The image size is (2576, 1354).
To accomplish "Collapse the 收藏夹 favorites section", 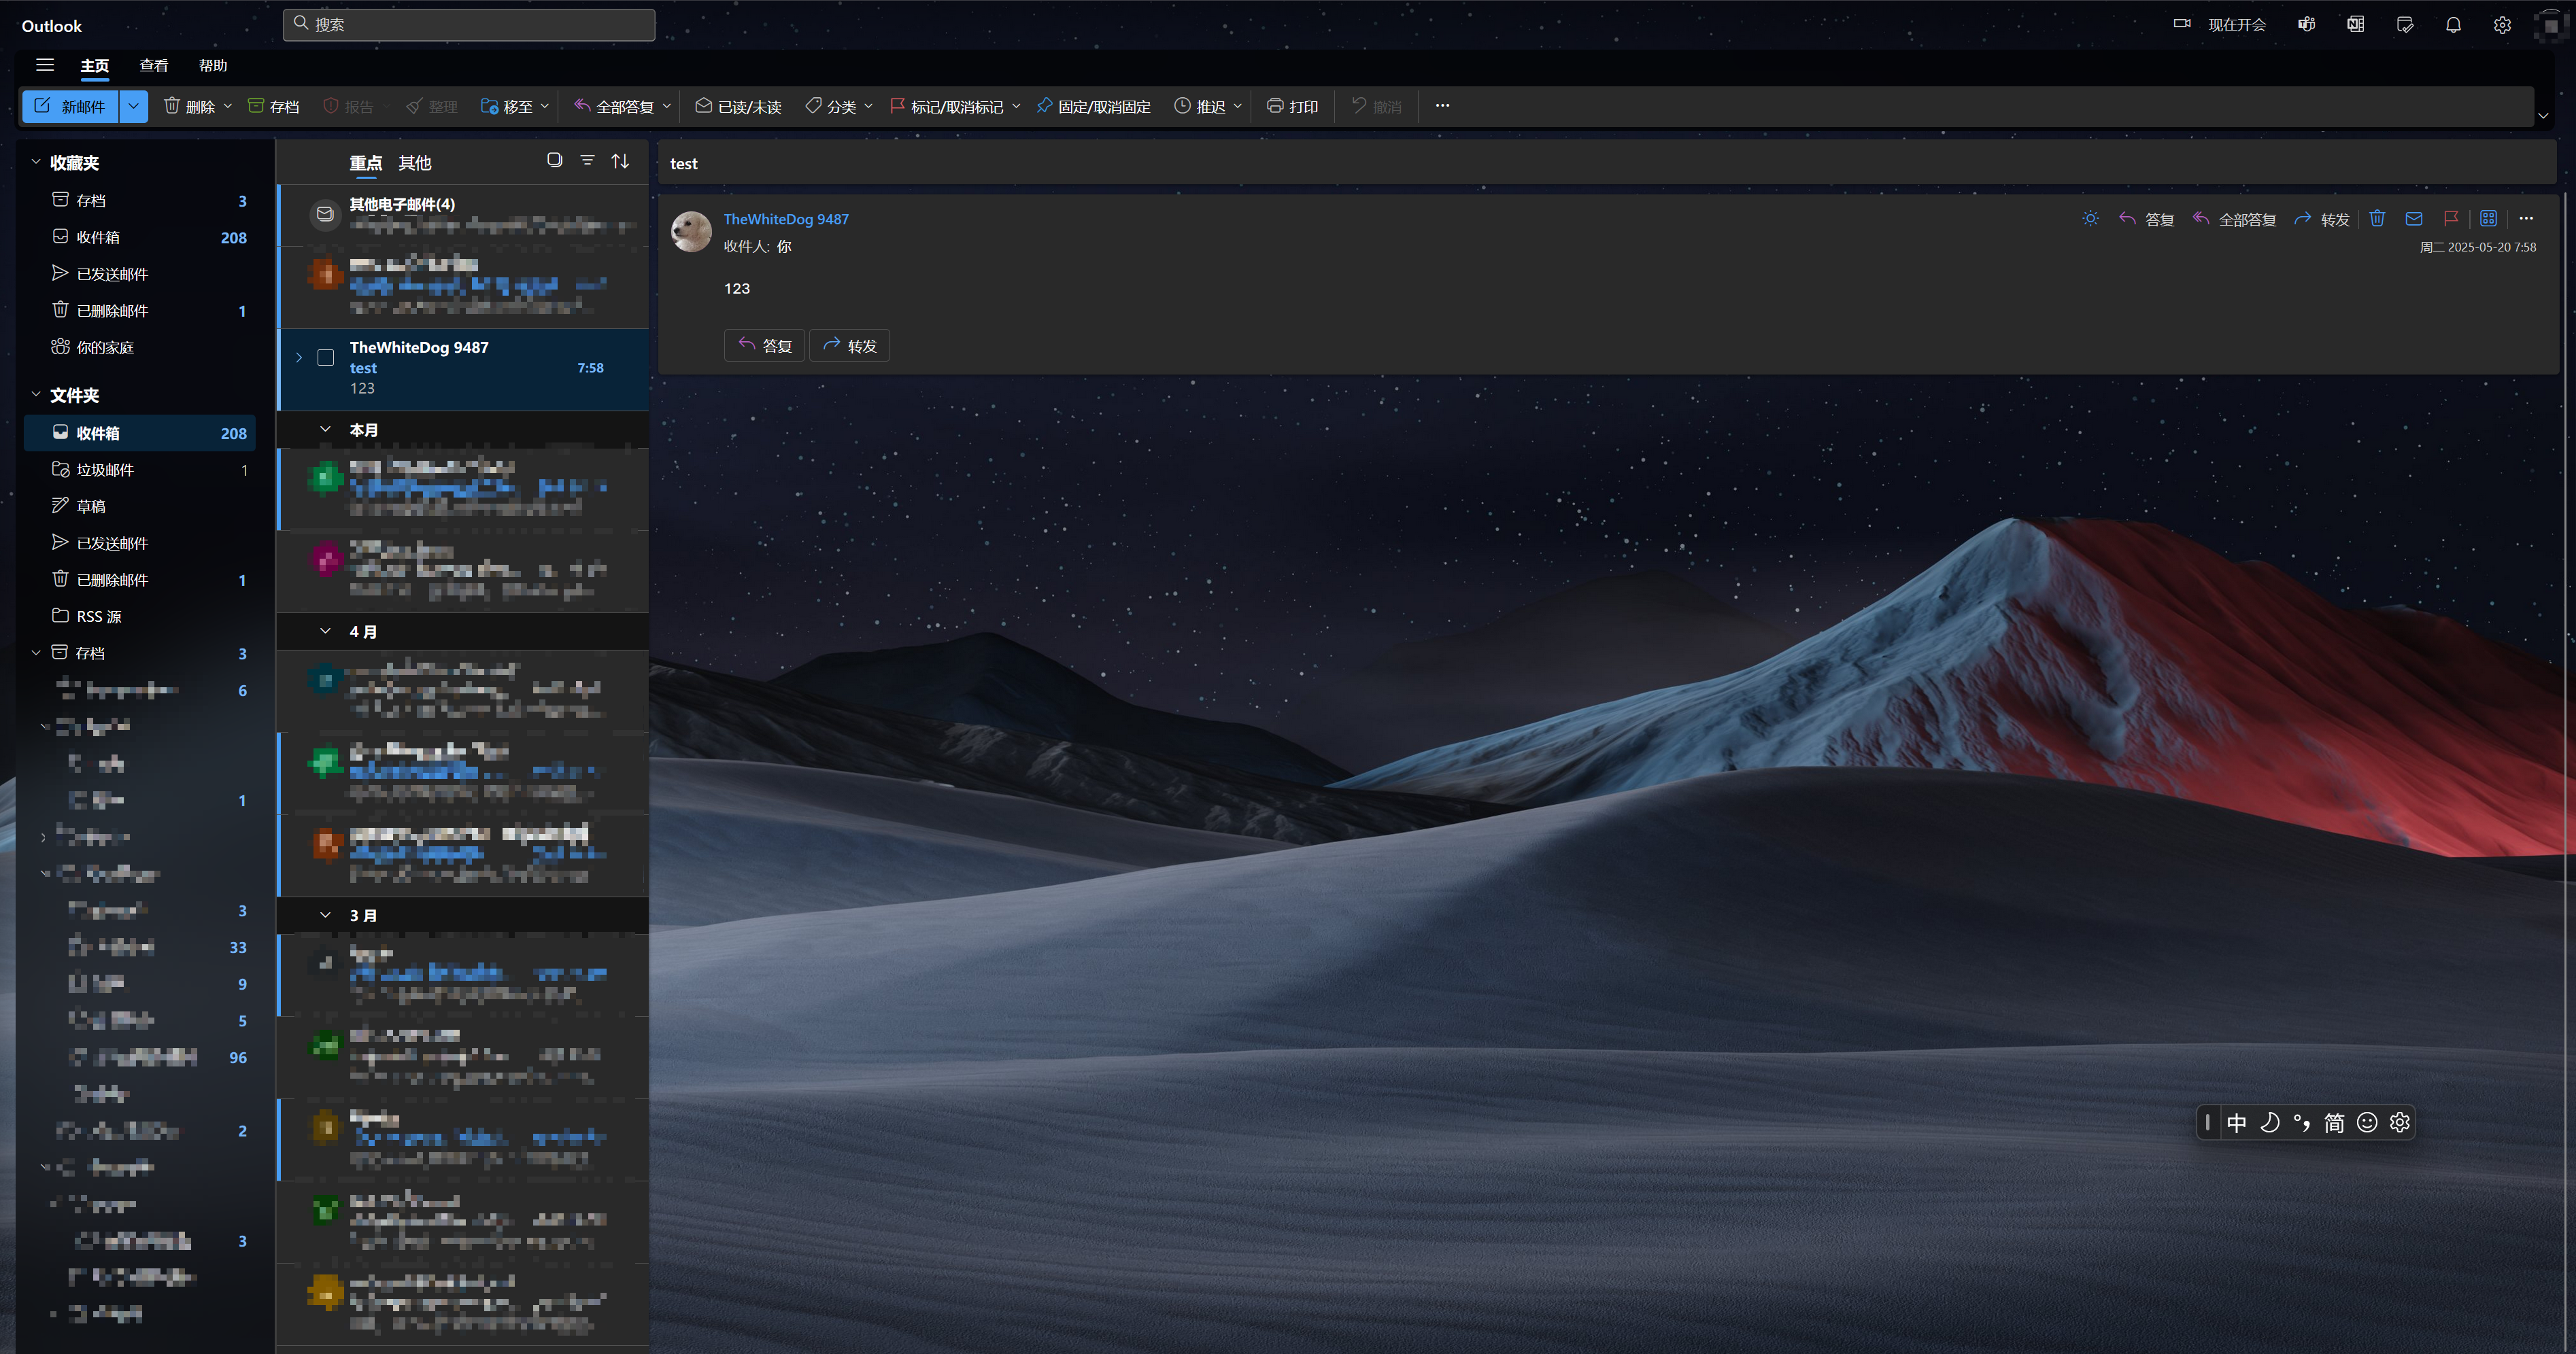I will tap(36, 162).
